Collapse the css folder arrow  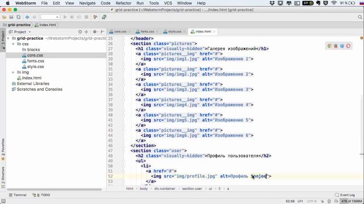[14, 44]
